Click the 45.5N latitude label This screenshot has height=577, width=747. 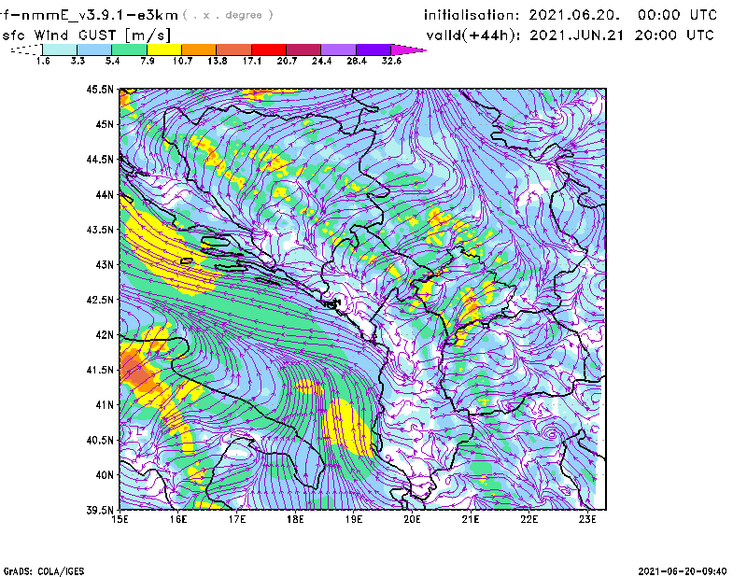[100, 89]
